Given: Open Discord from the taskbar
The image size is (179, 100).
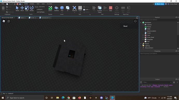Looking at the screenshot, I should 101,98.
